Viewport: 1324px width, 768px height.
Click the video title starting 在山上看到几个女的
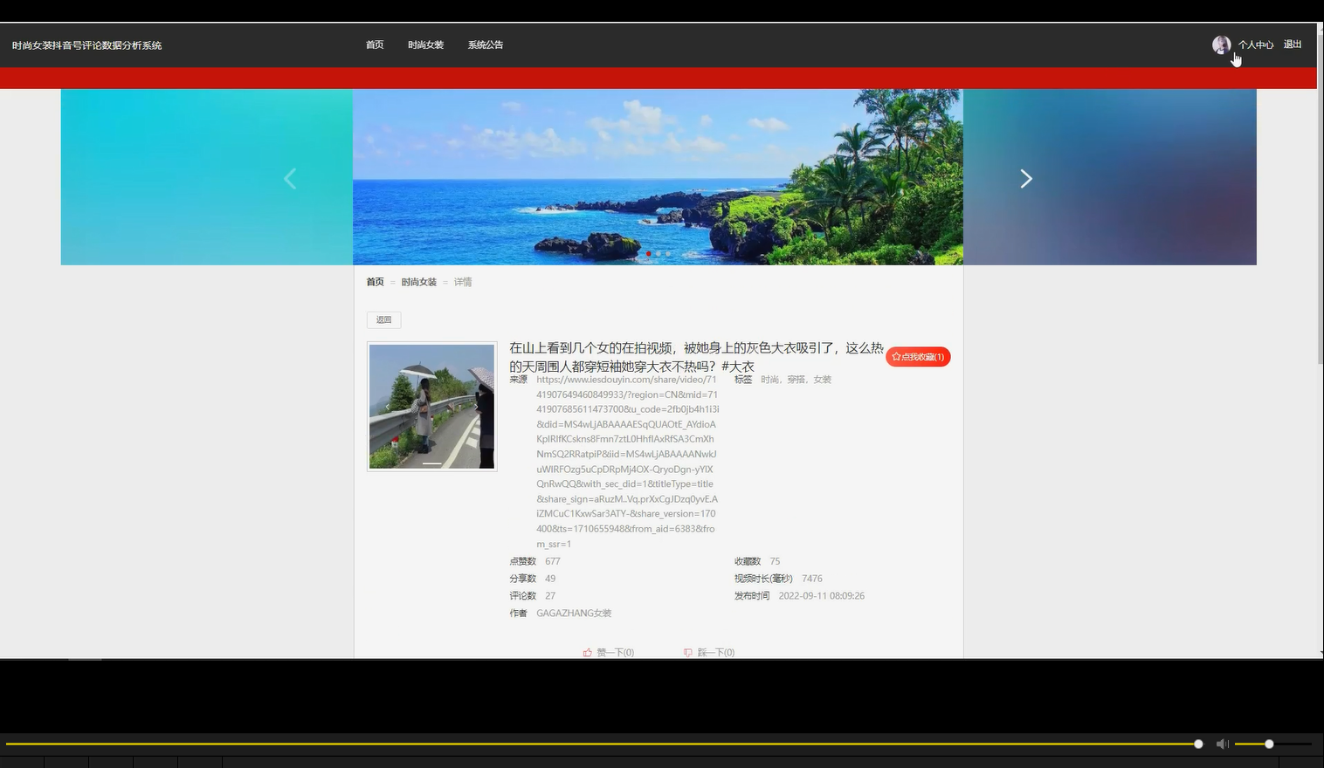(x=696, y=357)
